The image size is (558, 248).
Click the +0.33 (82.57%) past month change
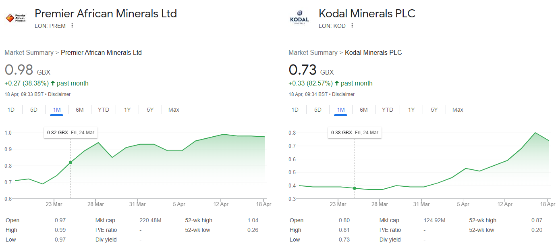[330, 83]
